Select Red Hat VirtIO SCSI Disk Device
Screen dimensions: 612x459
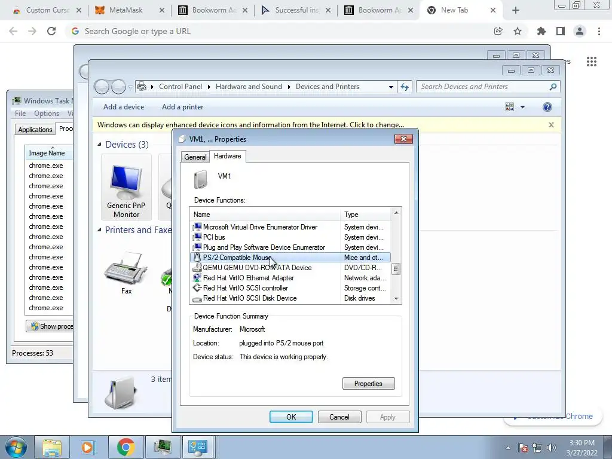point(290,298)
